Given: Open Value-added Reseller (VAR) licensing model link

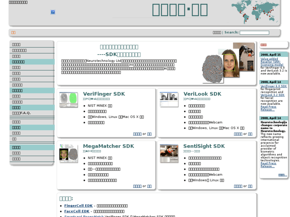Looking at the screenshot, I should (x=272, y=62).
